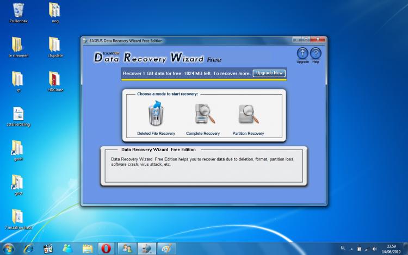
Task: Open Windows Explorer from taskbar
Action: coord(87,248)
